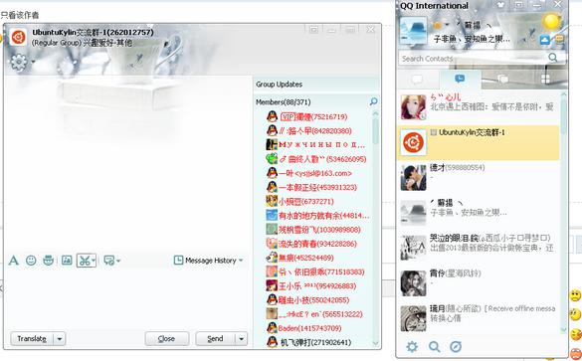
Task: Switch to the contacts tab in QQ panel
Action: pyautogui.click(x=418, y=79)
